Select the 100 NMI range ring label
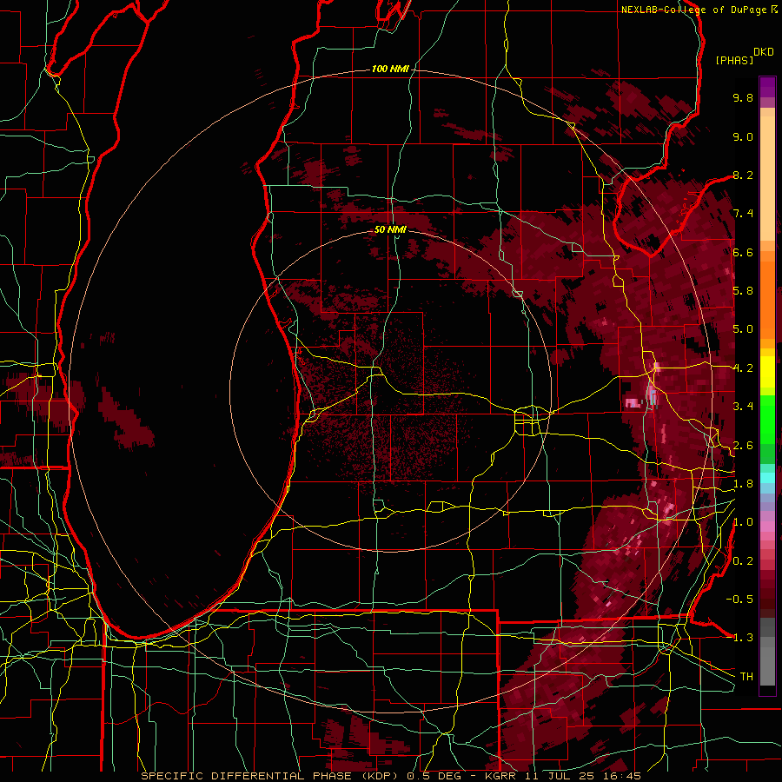 point(390,69)
